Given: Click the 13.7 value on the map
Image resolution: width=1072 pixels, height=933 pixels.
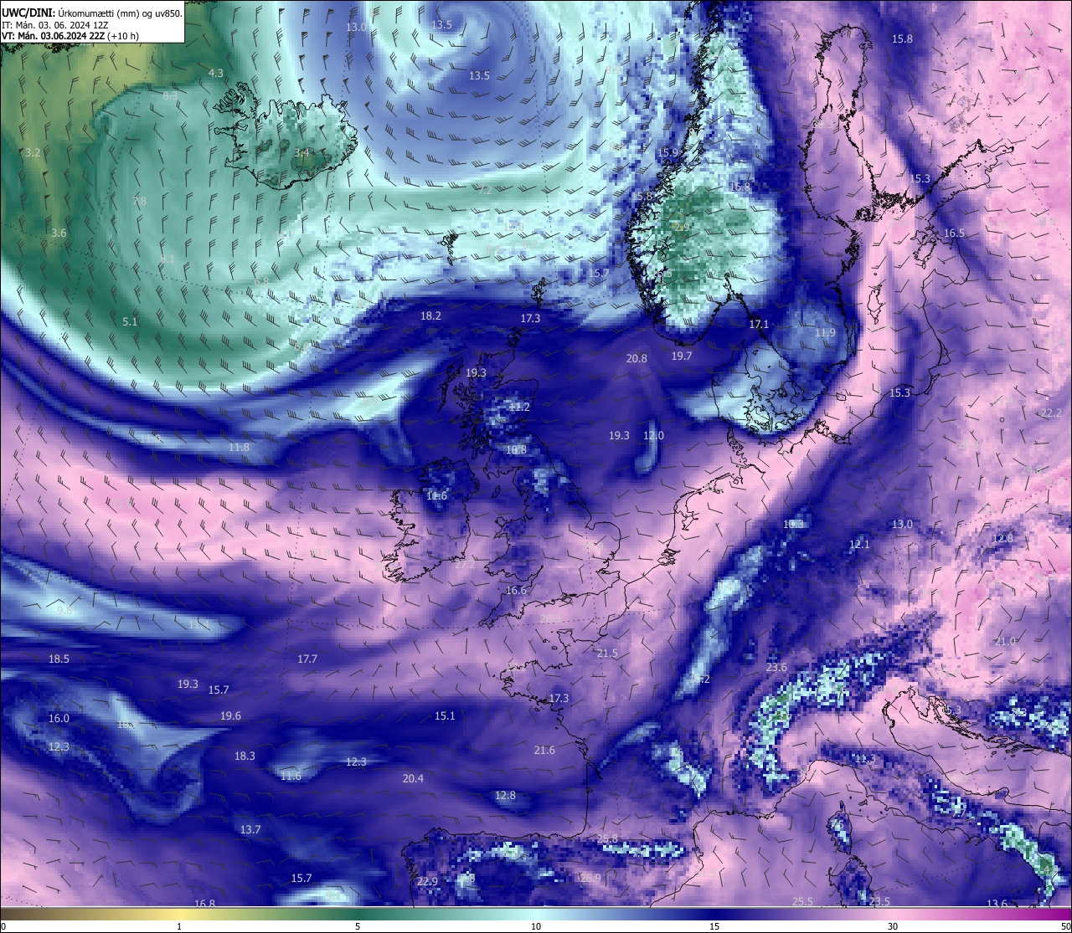Looking at the screenshot, I should click(250, 830).
